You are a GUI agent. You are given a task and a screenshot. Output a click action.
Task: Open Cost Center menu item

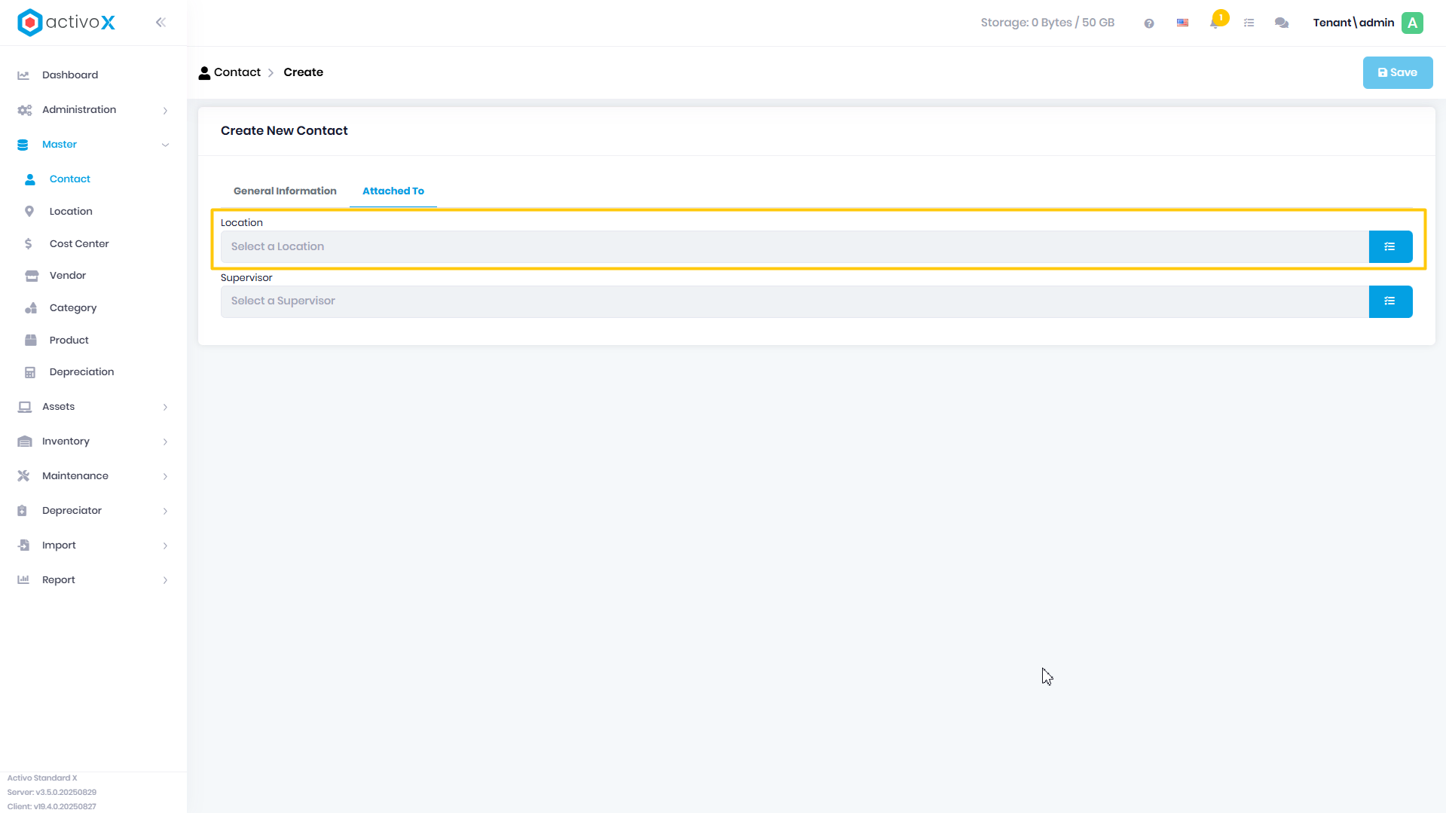(79, 244)
